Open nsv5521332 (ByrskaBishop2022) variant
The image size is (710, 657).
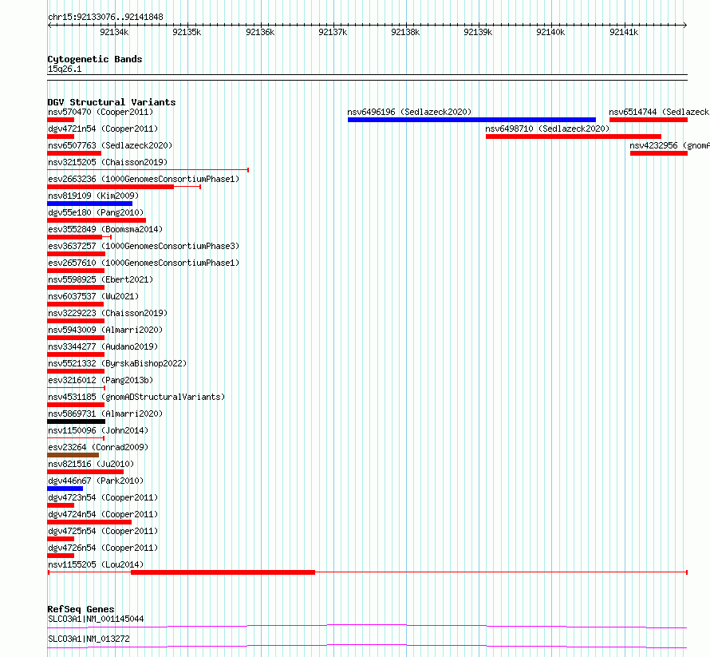pyautogui.click(x=117, y=363)
